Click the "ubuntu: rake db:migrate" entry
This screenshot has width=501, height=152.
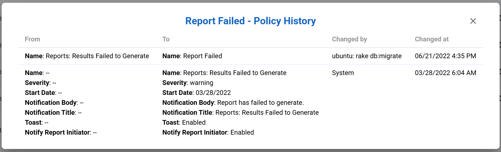[x=367, y=56]
